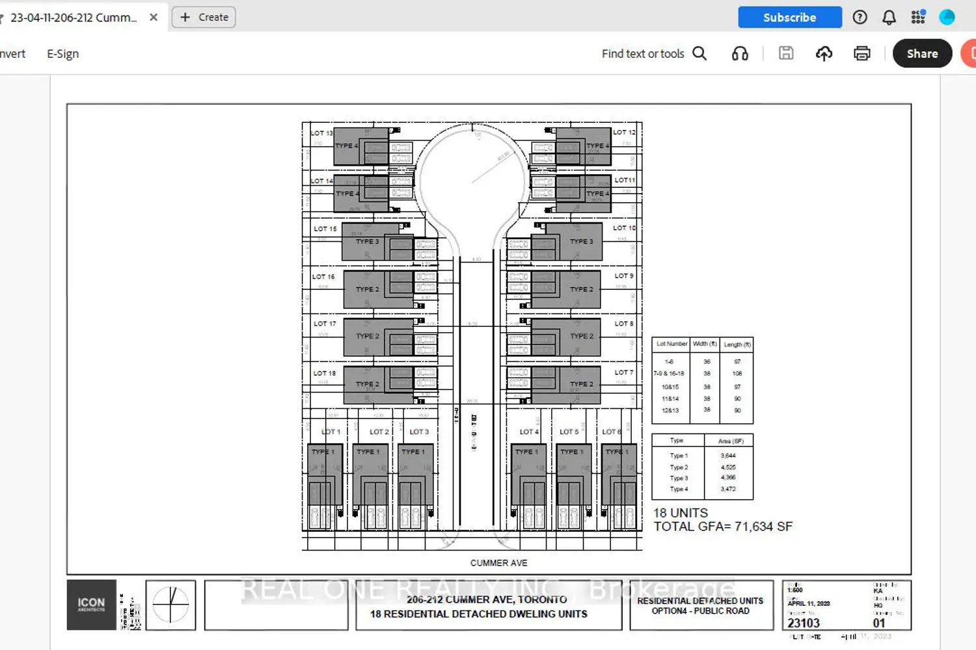This screenshot has width=976, height=650.
Task: Click the headphones icon in the toolbar
Action: coord(740,53)
